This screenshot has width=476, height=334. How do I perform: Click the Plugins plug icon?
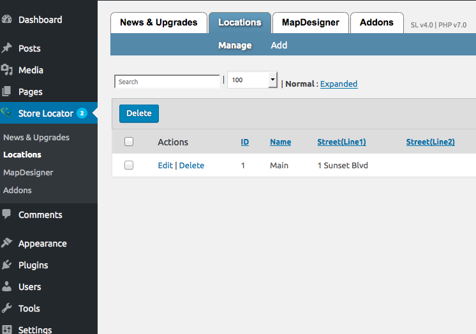click(7, 265)
